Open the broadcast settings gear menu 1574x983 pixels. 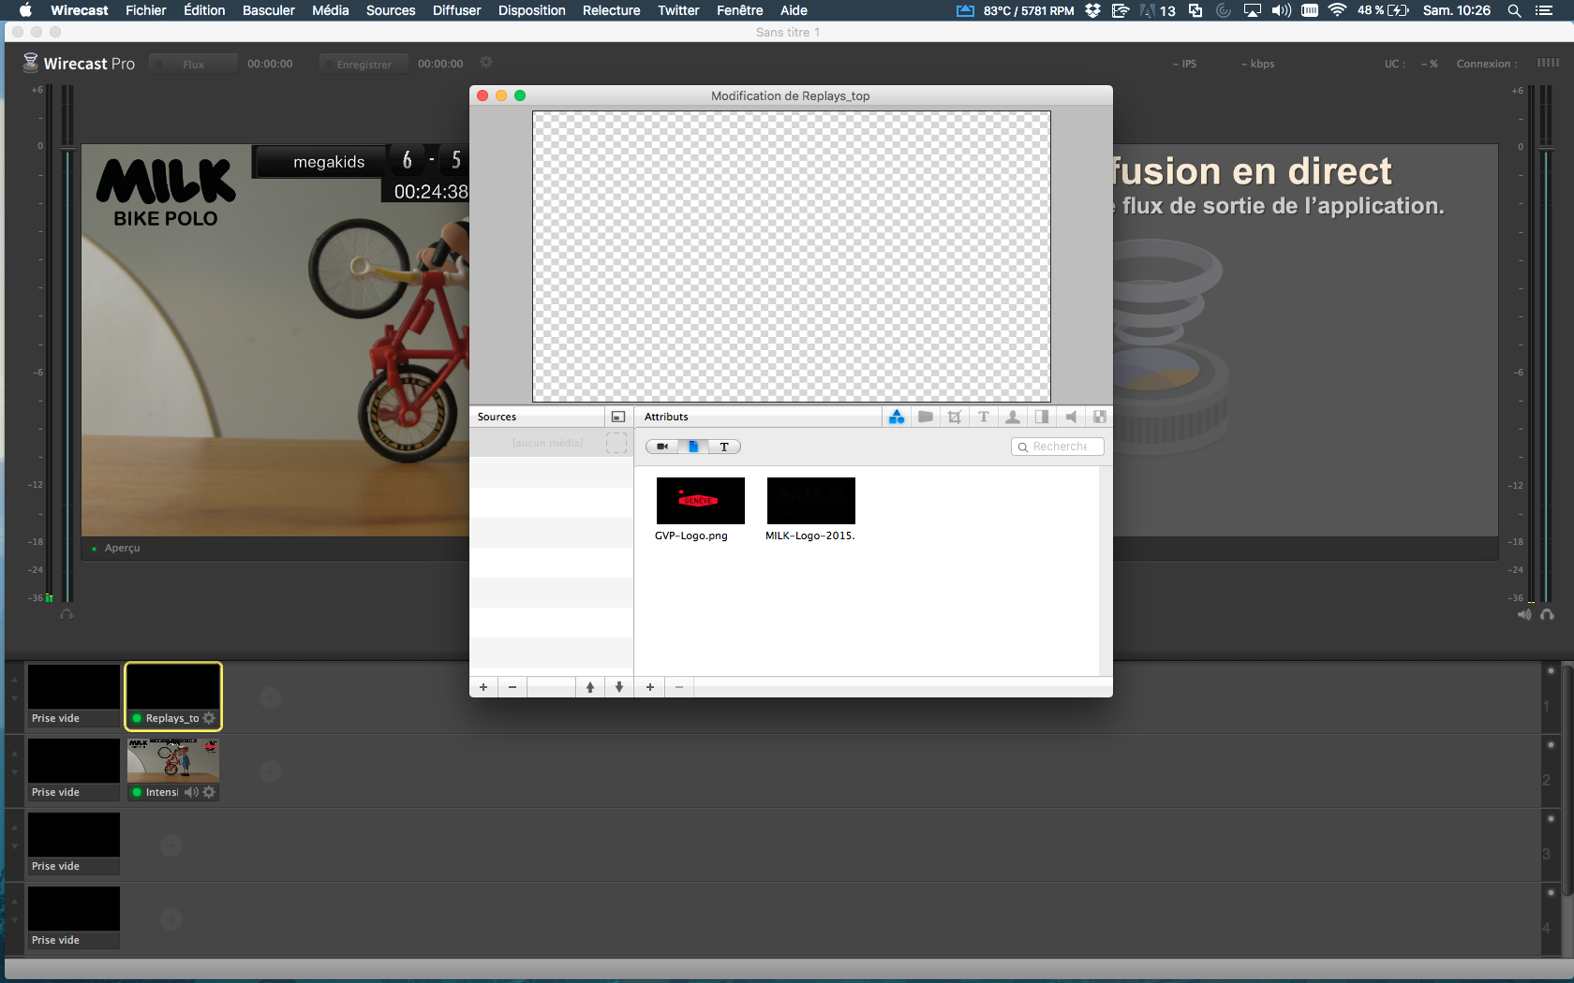(x=486, y=63)
